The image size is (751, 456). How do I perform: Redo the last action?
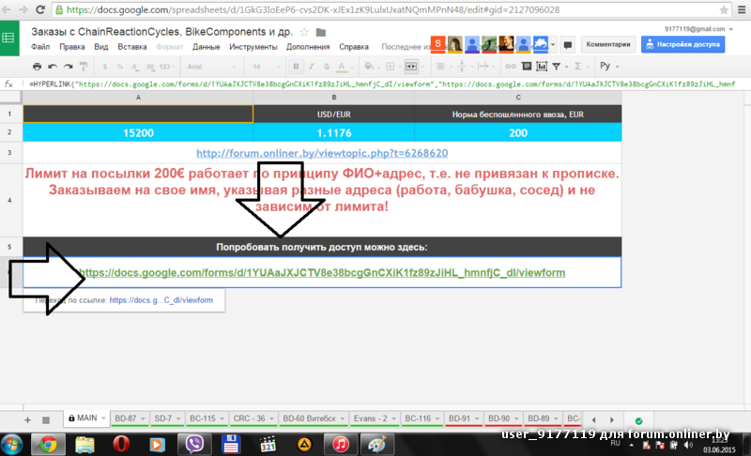coord(69,67)
